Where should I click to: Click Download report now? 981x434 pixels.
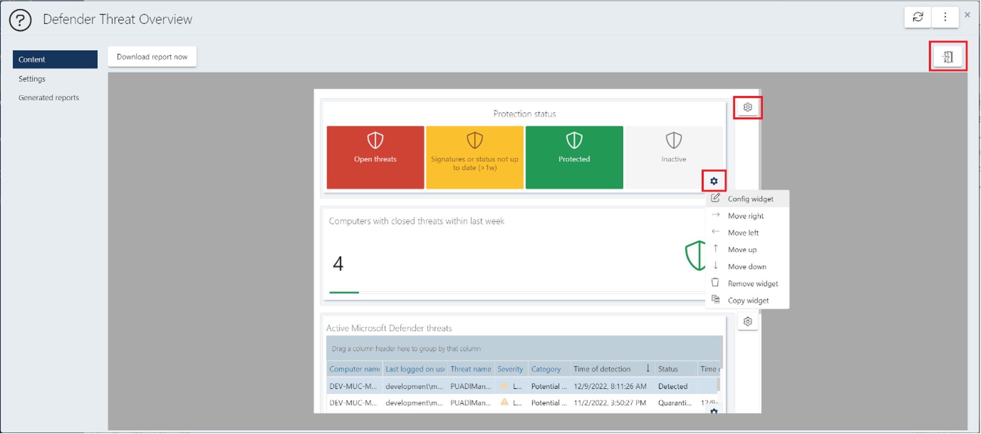click(152, 57)
